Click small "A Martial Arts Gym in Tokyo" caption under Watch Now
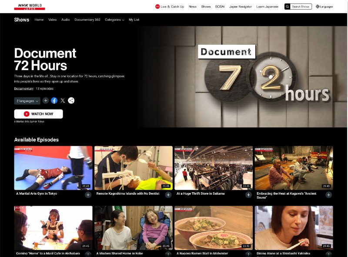This screenshot has width=348, height=257. pyautogui.click(x=29, y=122)
